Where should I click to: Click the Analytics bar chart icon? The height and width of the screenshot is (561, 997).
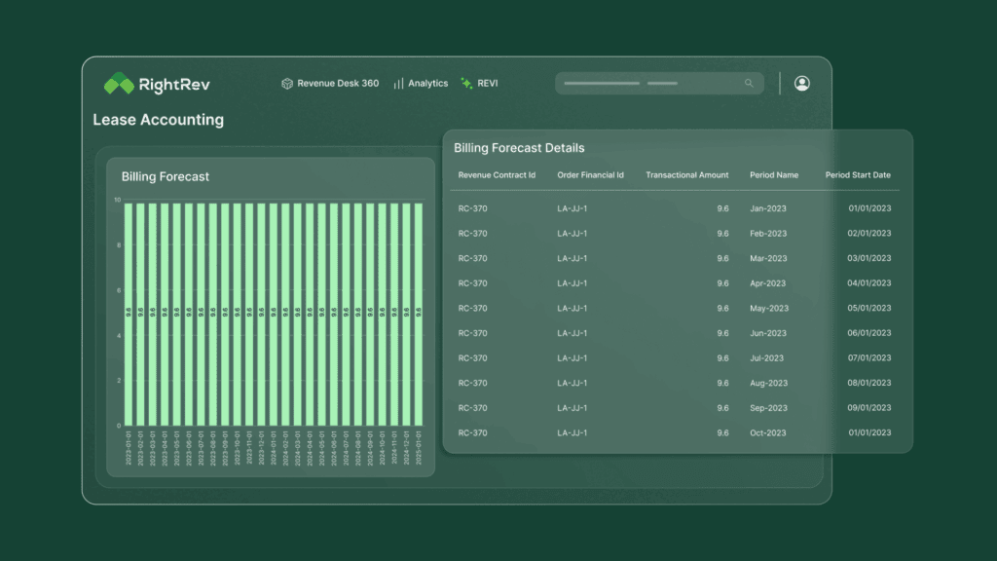coord(398,84)
